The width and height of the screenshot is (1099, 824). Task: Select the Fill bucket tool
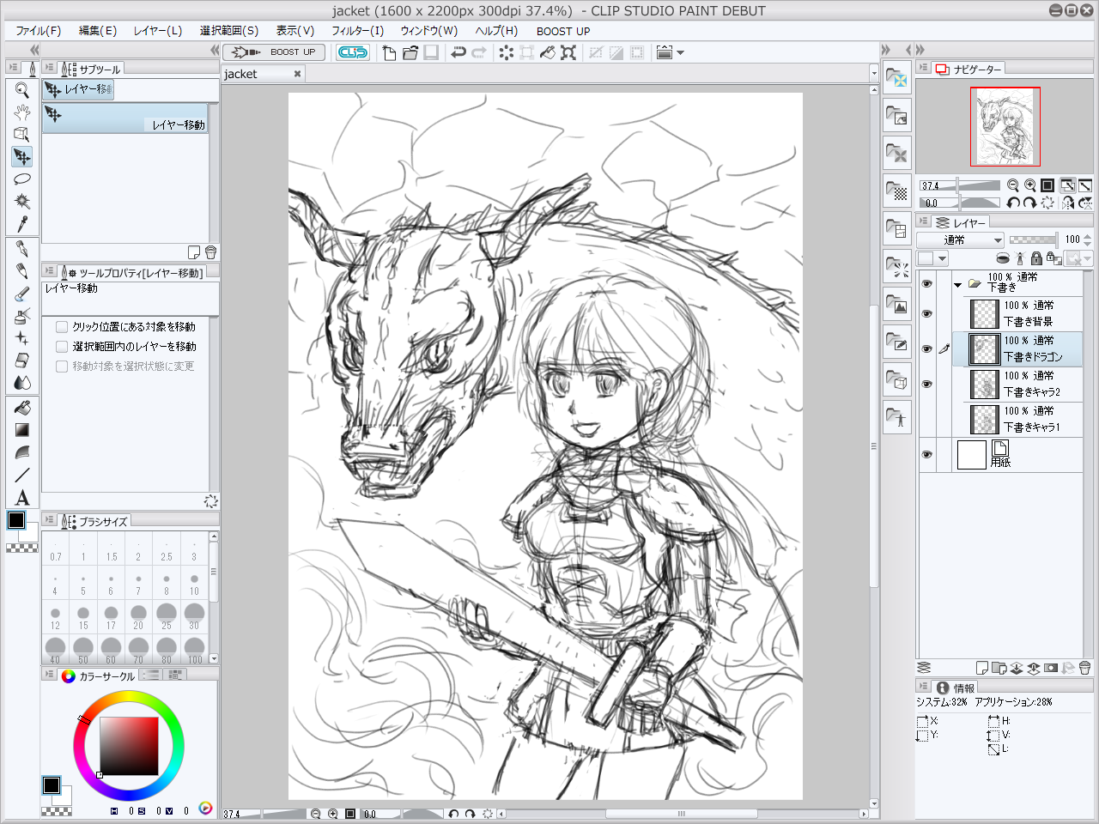[x=22, y=408]
